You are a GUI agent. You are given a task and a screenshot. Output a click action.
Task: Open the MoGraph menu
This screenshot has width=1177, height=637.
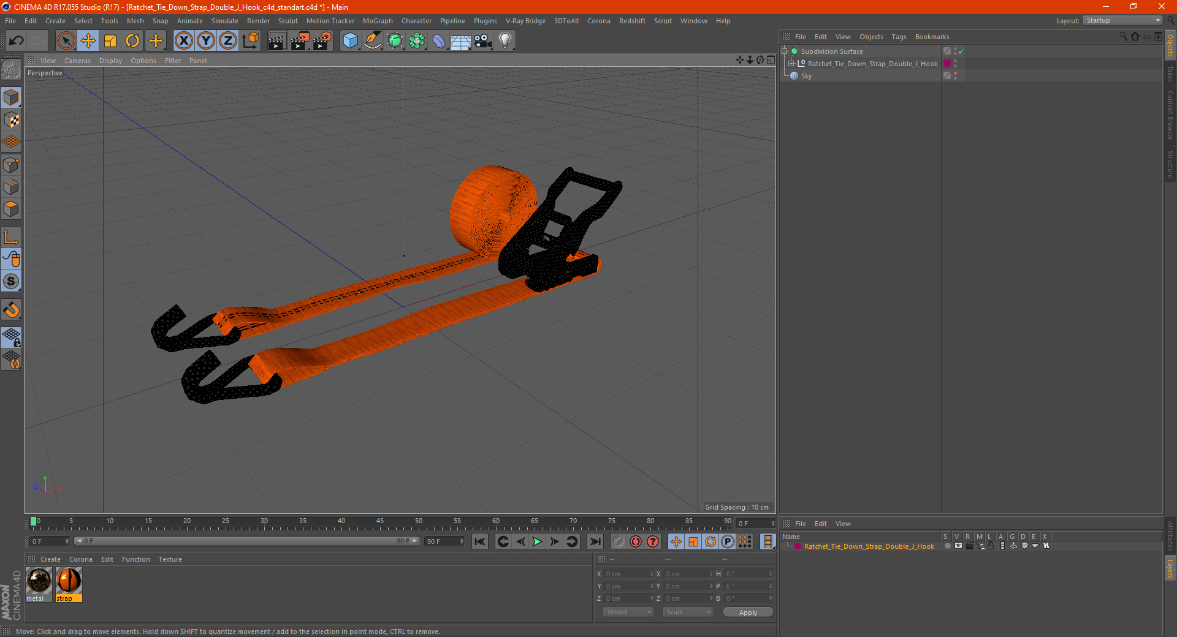378,21
